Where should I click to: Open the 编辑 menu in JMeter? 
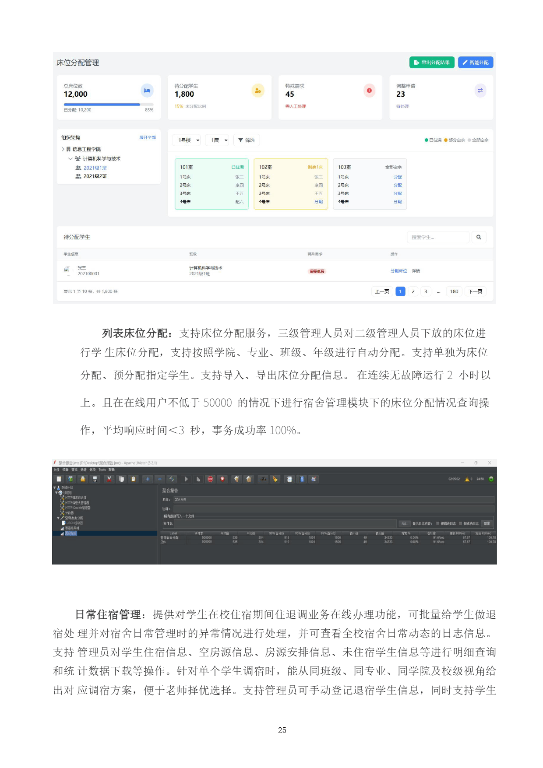coord(65,470)
